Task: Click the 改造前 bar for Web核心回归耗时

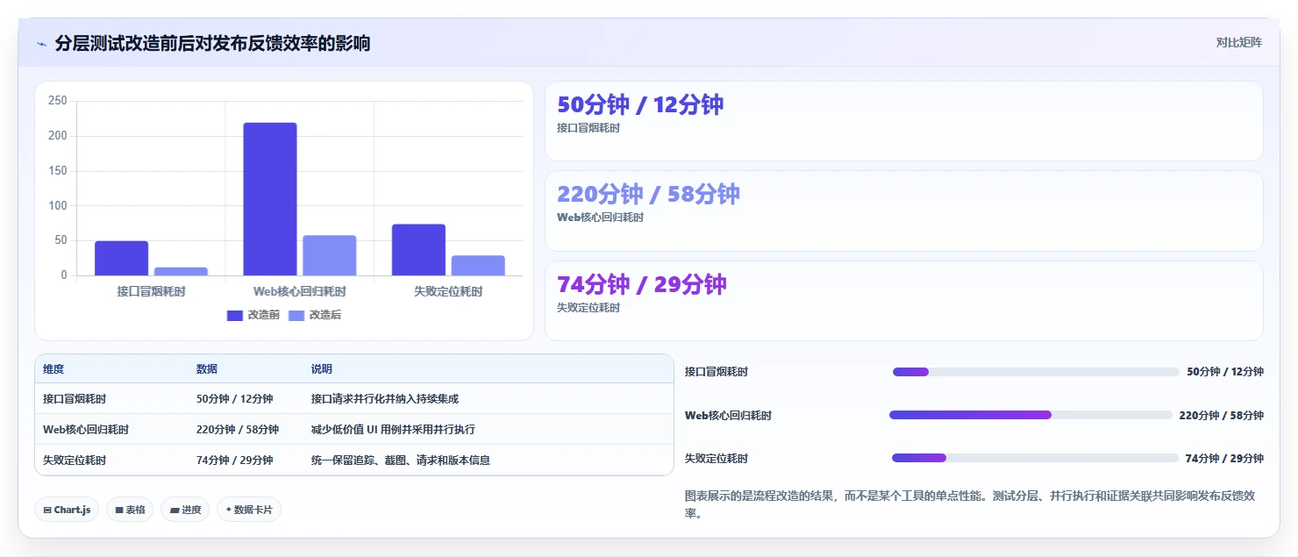Action: (270, 199)
